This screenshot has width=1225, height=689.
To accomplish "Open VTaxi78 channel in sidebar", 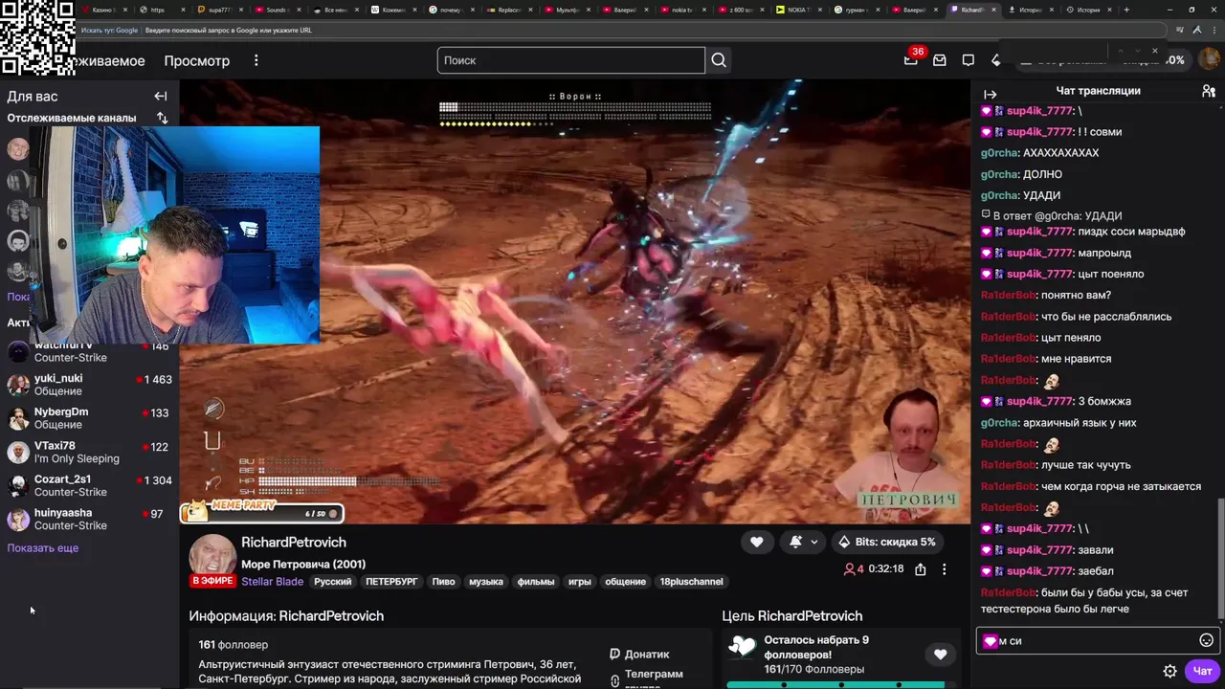I will [89, 452].
